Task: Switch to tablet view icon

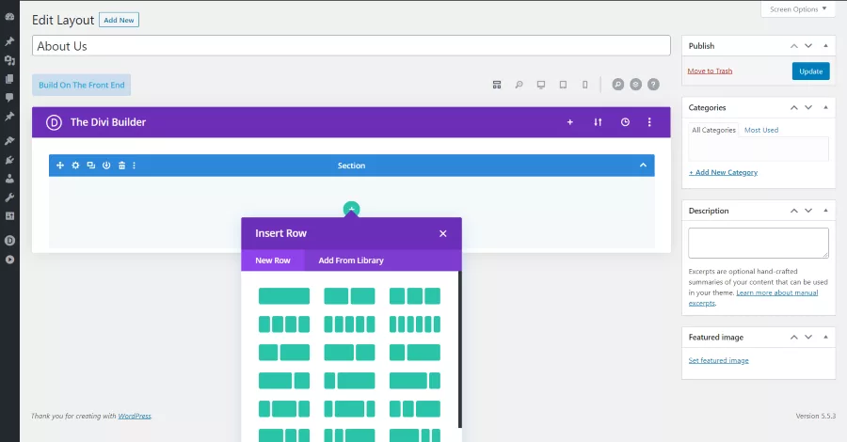Action: (563, 85)
